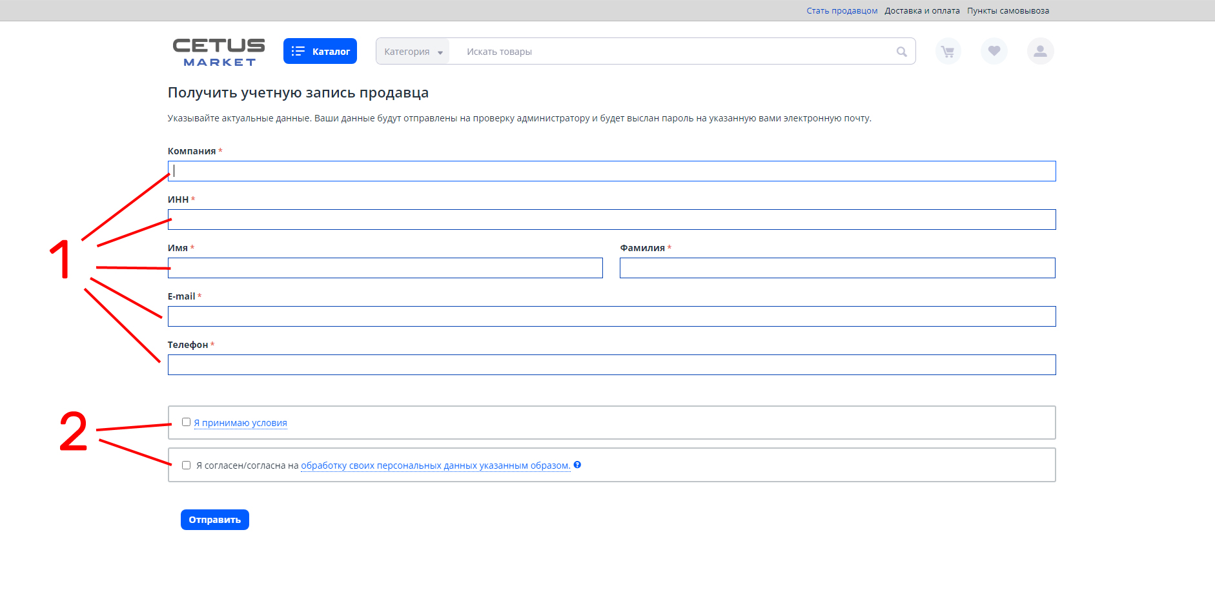Click the ИНН input field

(611, 220)
